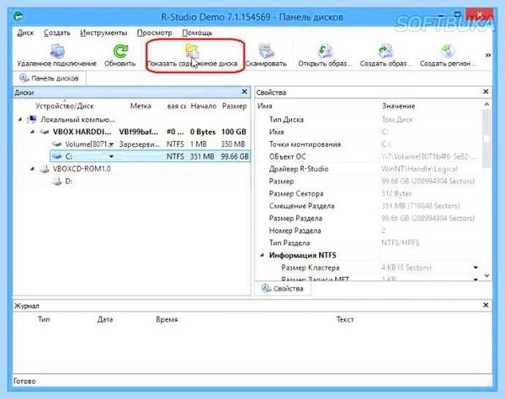Click the Обновить refresh icon
The image size is (505, 399).
click(120, 51)
